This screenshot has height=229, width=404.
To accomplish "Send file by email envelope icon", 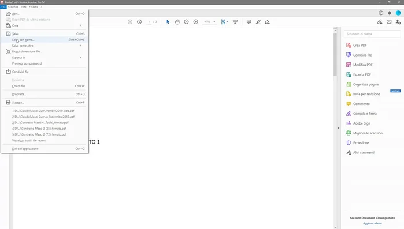I will tap(389, 22).
